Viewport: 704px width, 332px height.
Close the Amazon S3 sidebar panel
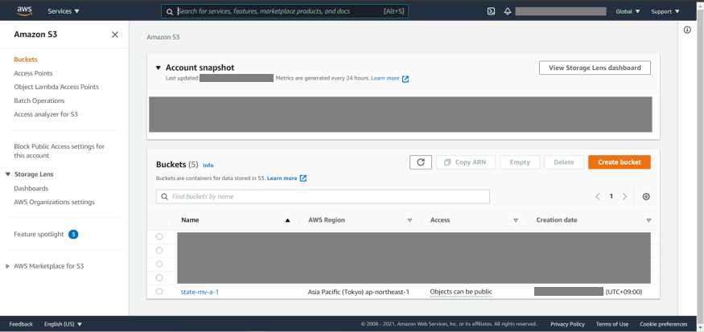pyautogui.click(x=115, y=35)
